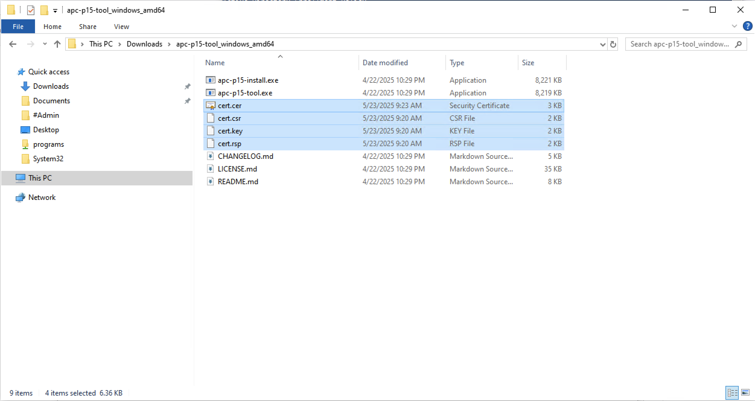The width and height of the screenshot is (755, 401).
Task: Click the Back navigation arrow
Action: point(13,44)
